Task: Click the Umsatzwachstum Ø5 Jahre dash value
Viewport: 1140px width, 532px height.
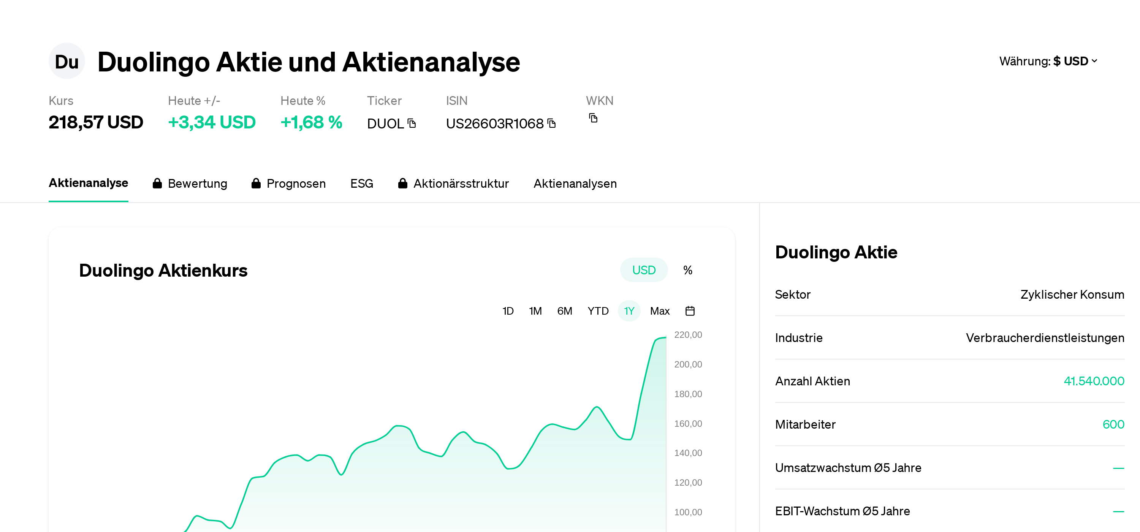Action: tap(1118, 468)
